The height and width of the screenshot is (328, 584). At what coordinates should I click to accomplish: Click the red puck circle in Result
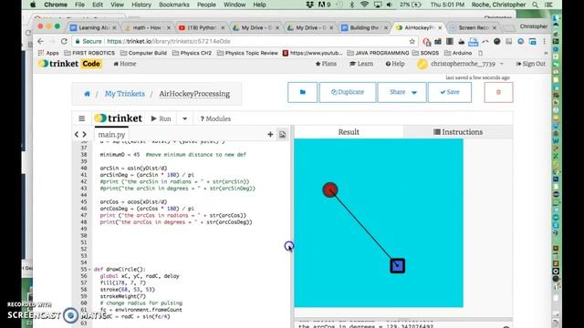pyautogui.click(x=330, y=190)
